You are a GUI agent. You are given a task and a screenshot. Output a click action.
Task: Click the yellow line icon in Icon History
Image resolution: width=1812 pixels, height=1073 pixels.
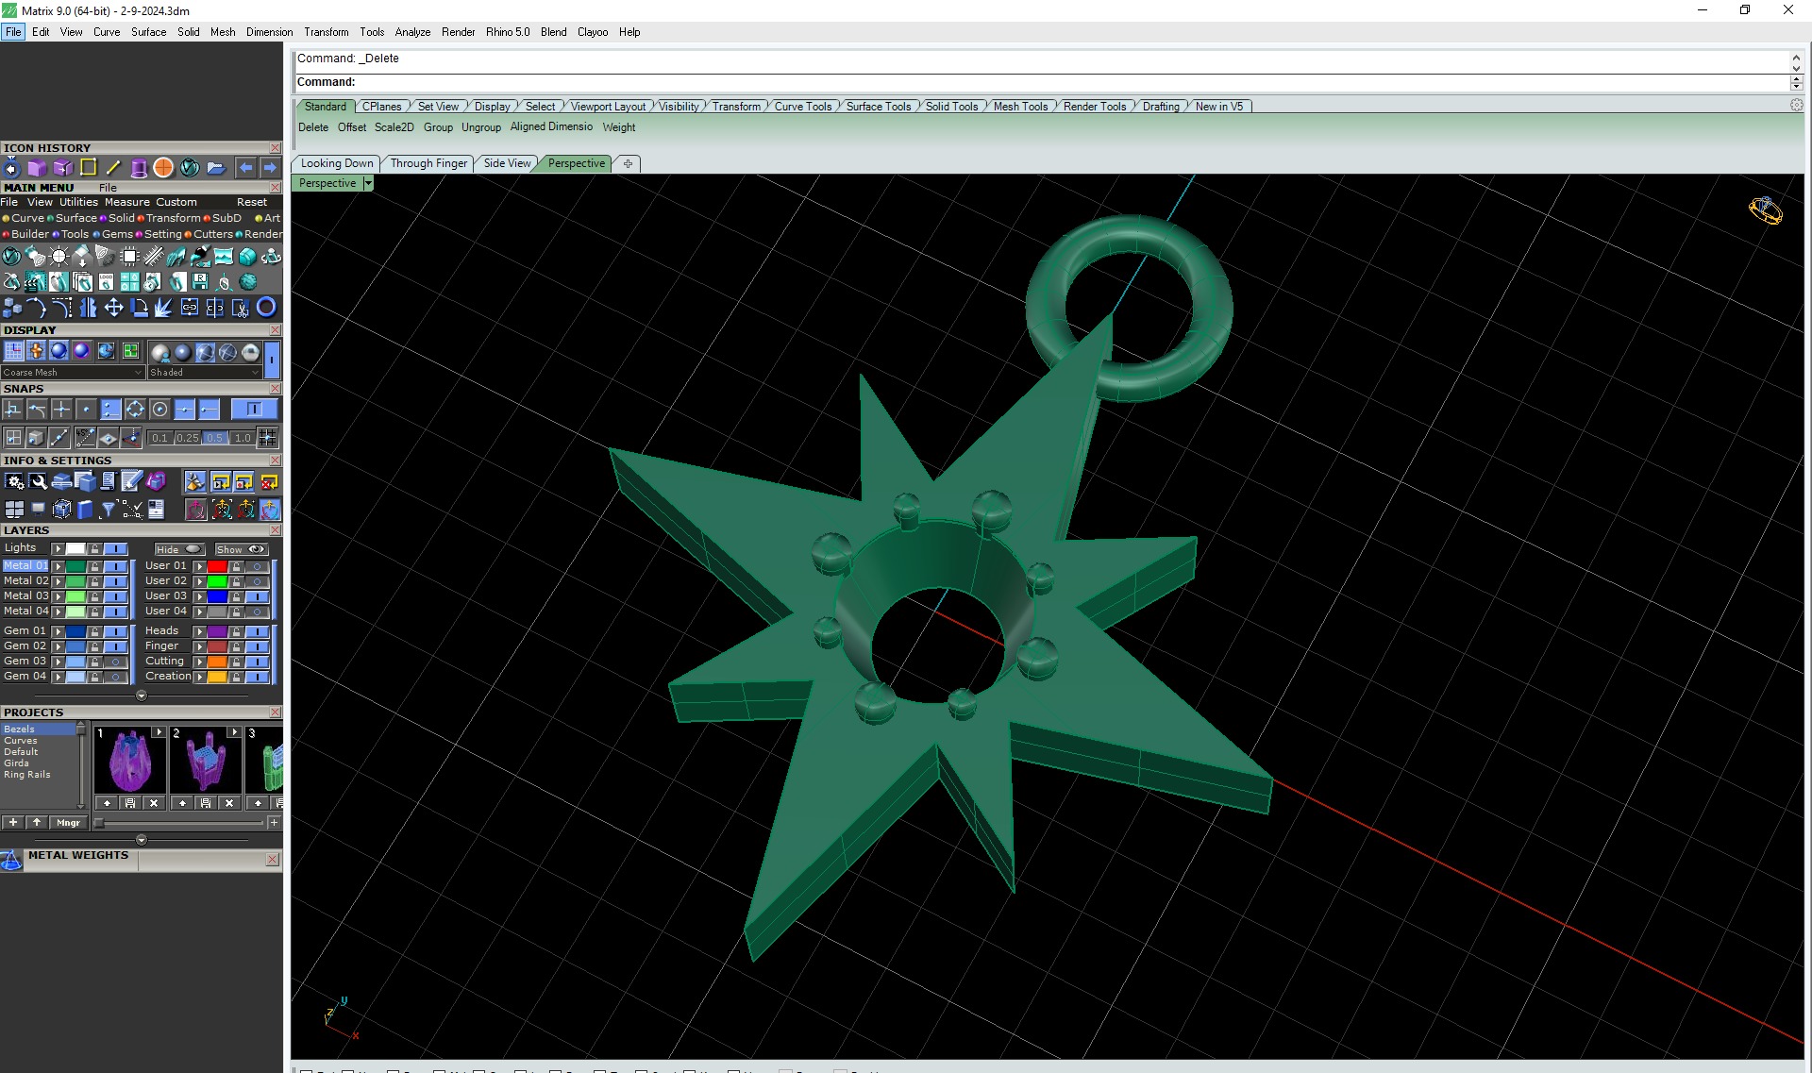pyautogui.click(x=113, y=168)
